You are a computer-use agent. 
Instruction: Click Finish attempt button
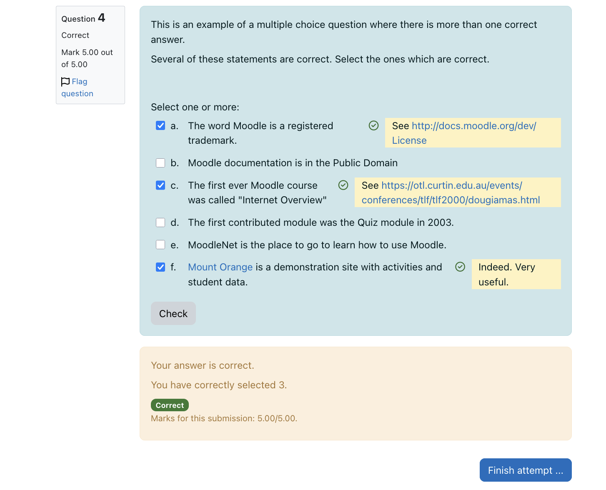[x=526, y=470]
